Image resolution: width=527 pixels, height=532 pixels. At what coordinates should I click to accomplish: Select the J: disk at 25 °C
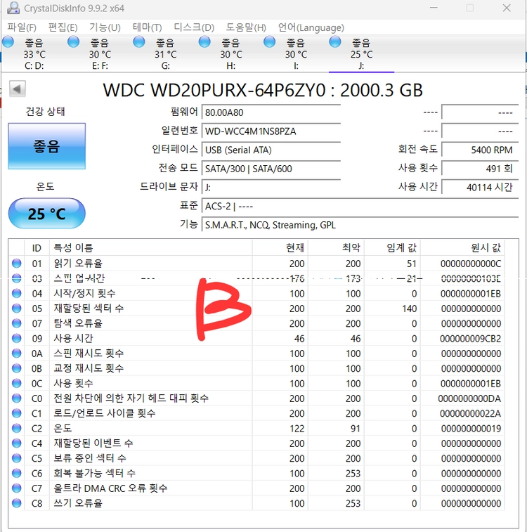click(361, 53)
